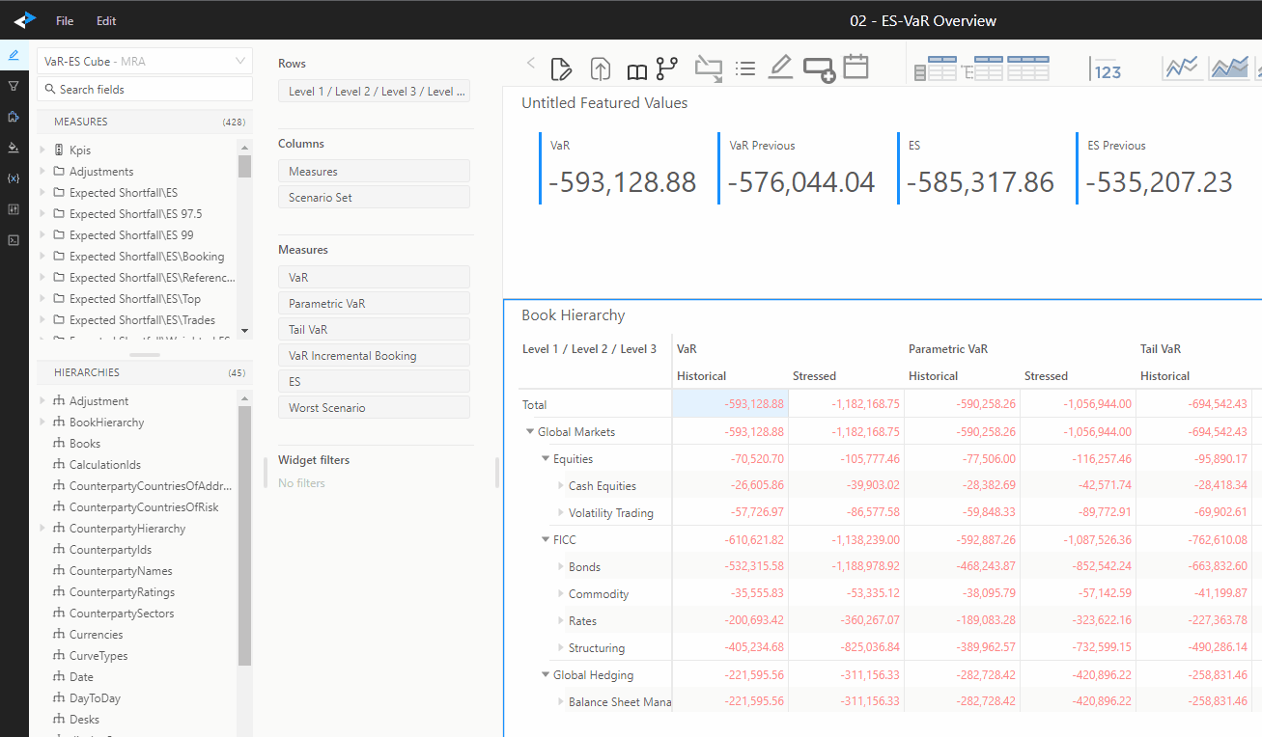Open the Filters panel funnel icon
Screen dimensions: 1262x737
pos(14,86)
